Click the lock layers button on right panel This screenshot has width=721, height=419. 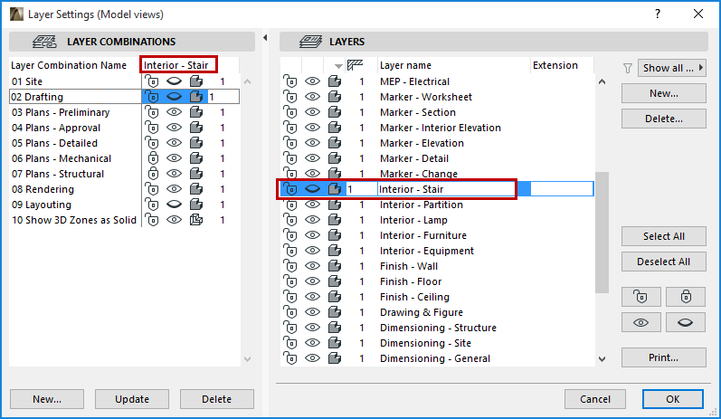tap(685, 297)
